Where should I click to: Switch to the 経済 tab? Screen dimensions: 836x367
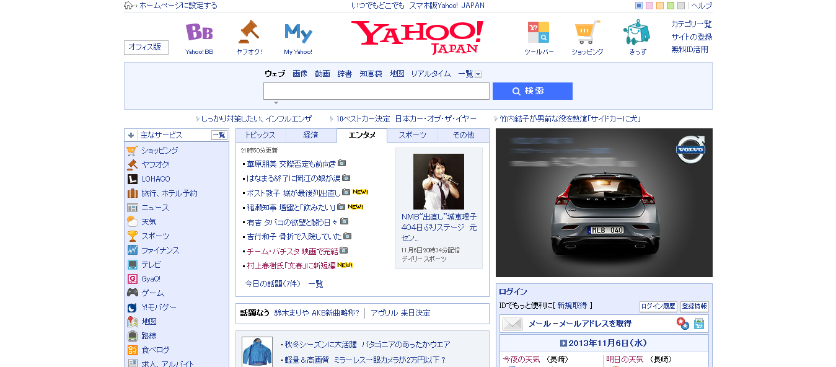click(x=311, y=135)
